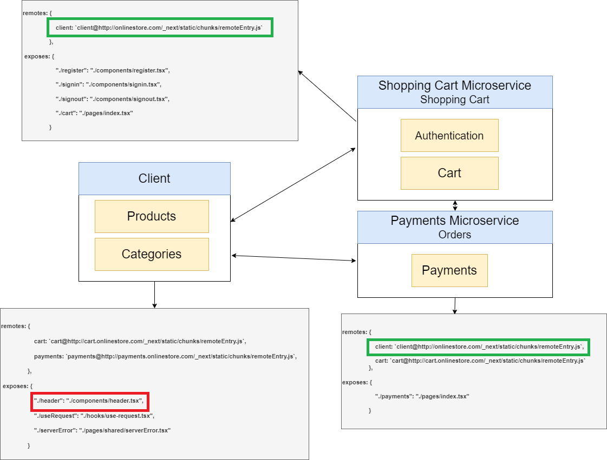Click the ./register expose entry
The image size is (607, 460).
(113, 70)
